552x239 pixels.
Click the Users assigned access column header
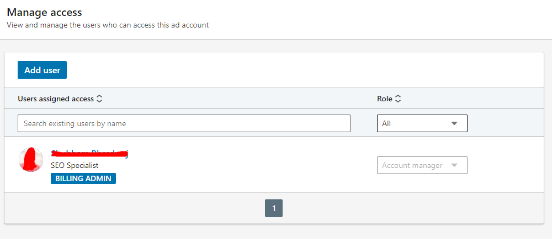[x=56, y=99]
